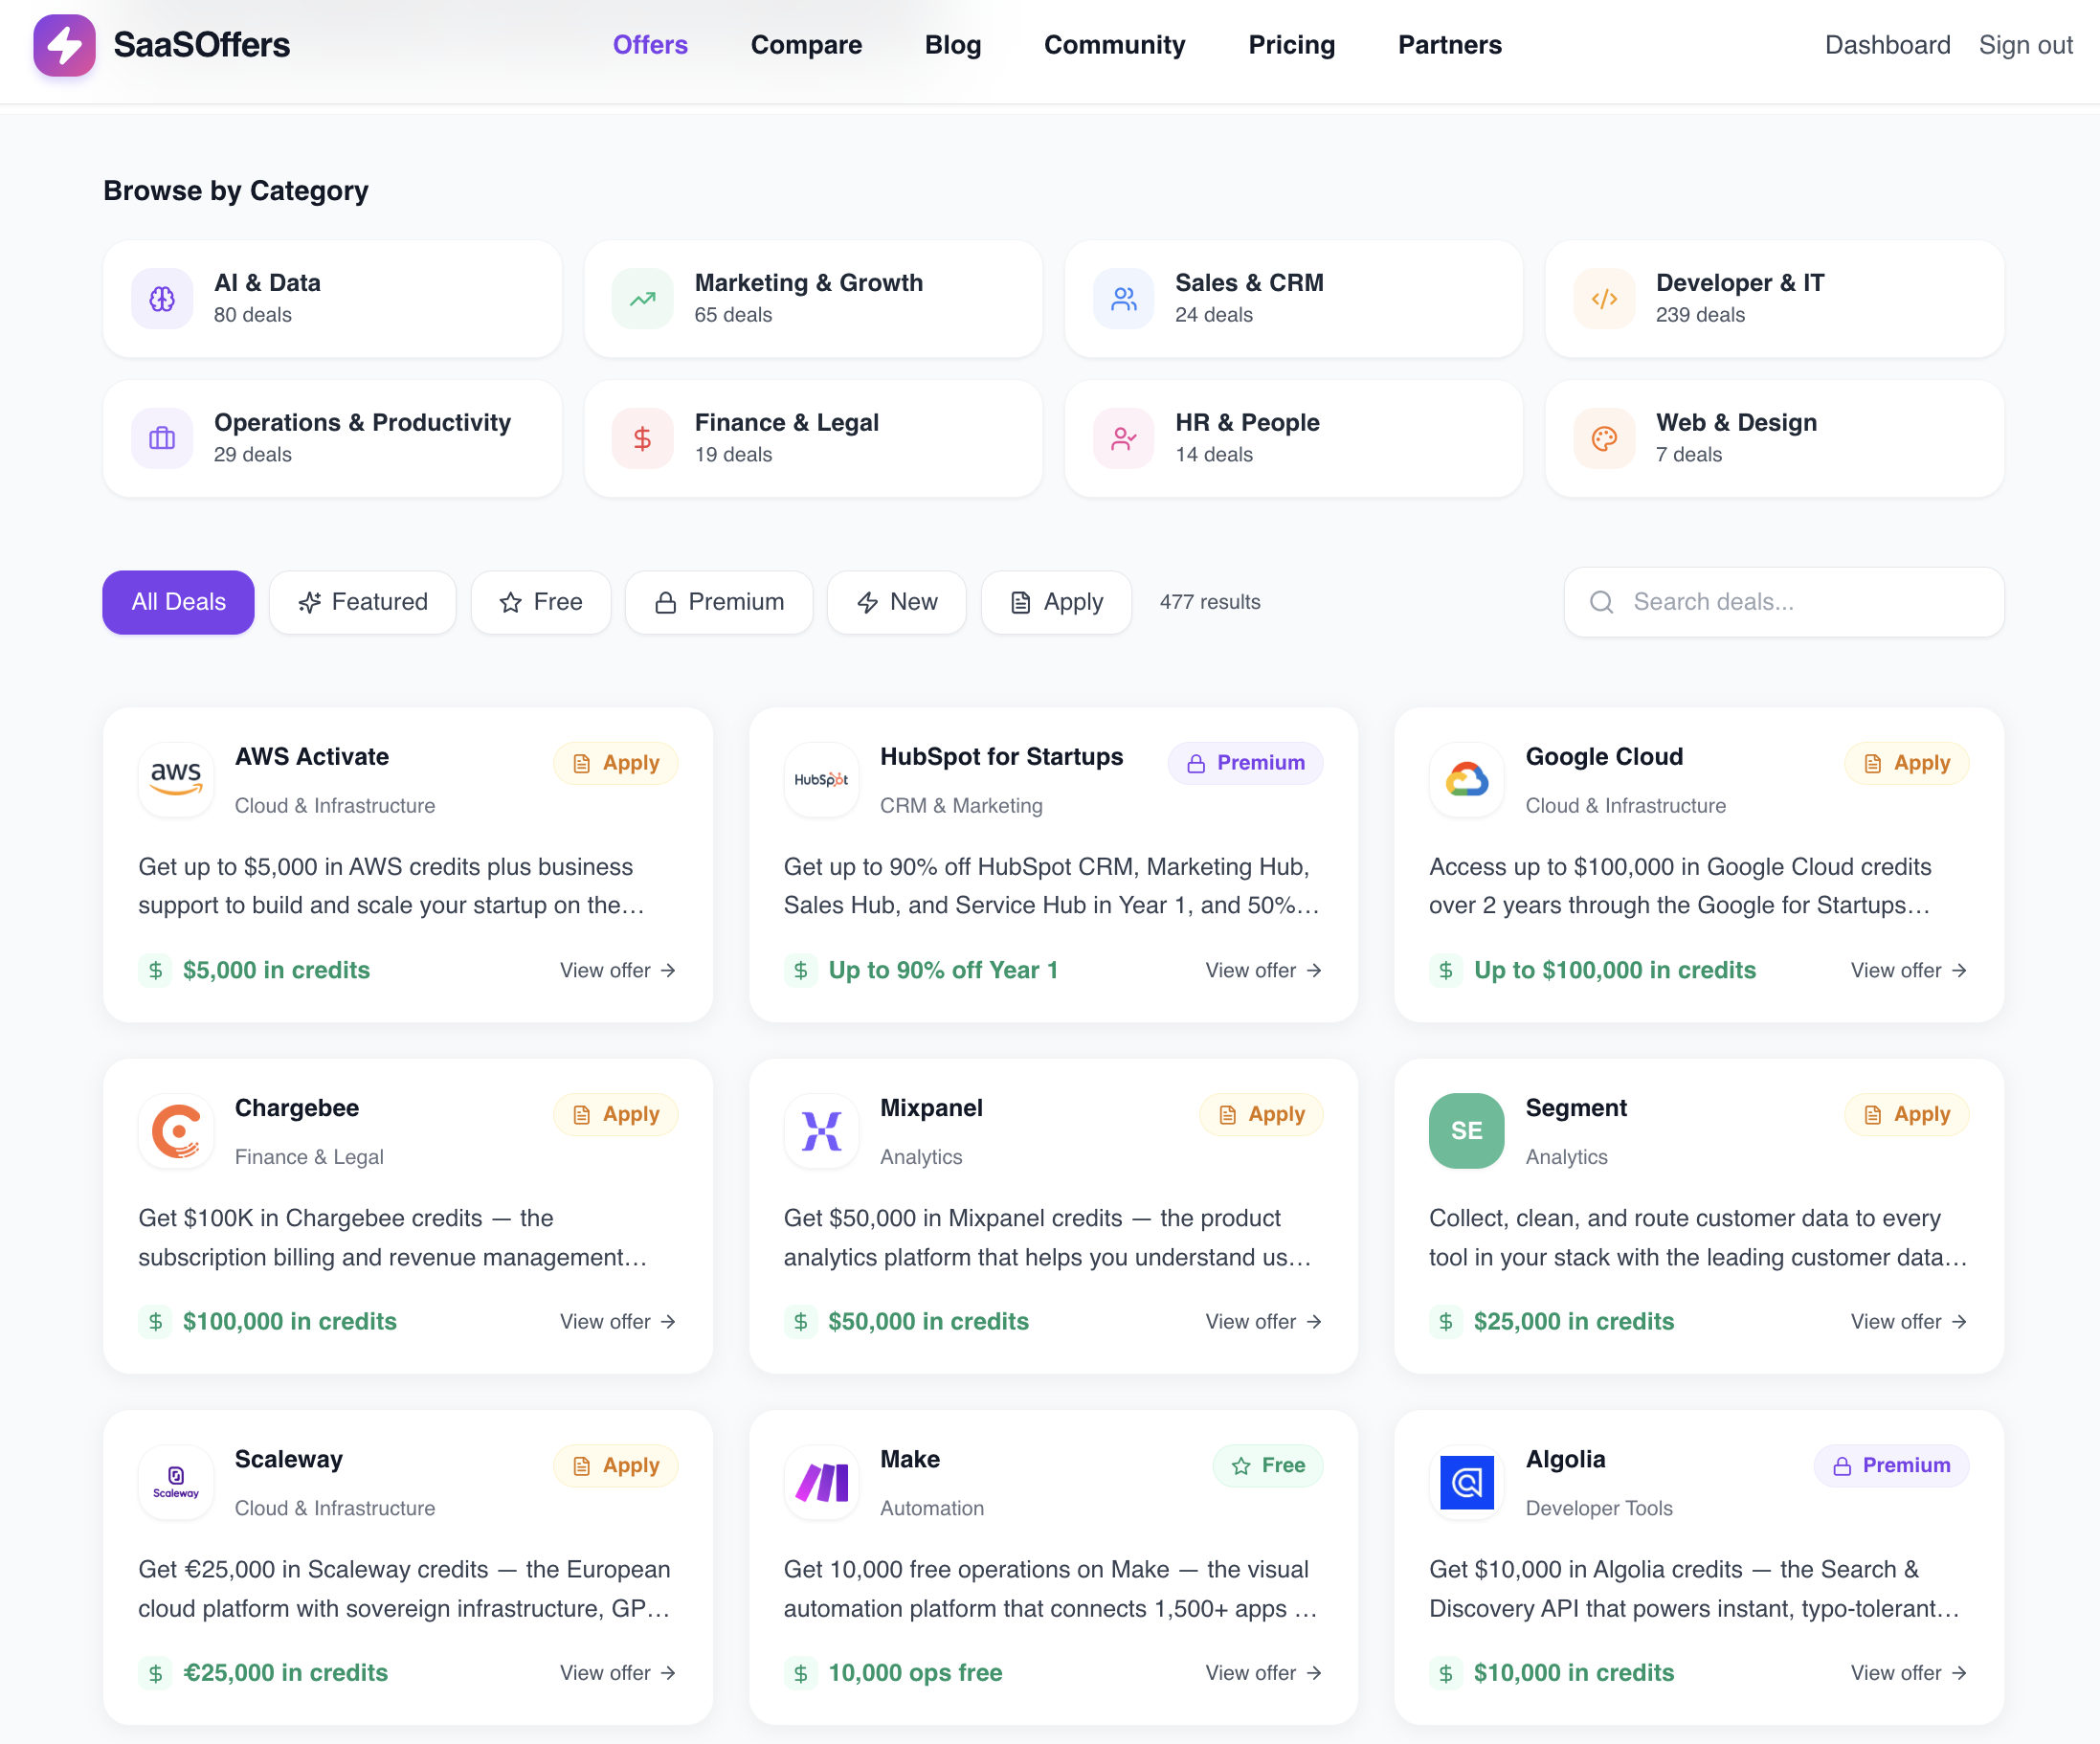The height and width of the screenshot is (1744, 2100).
Task: Open the Community nav link
Action: 1114,45
